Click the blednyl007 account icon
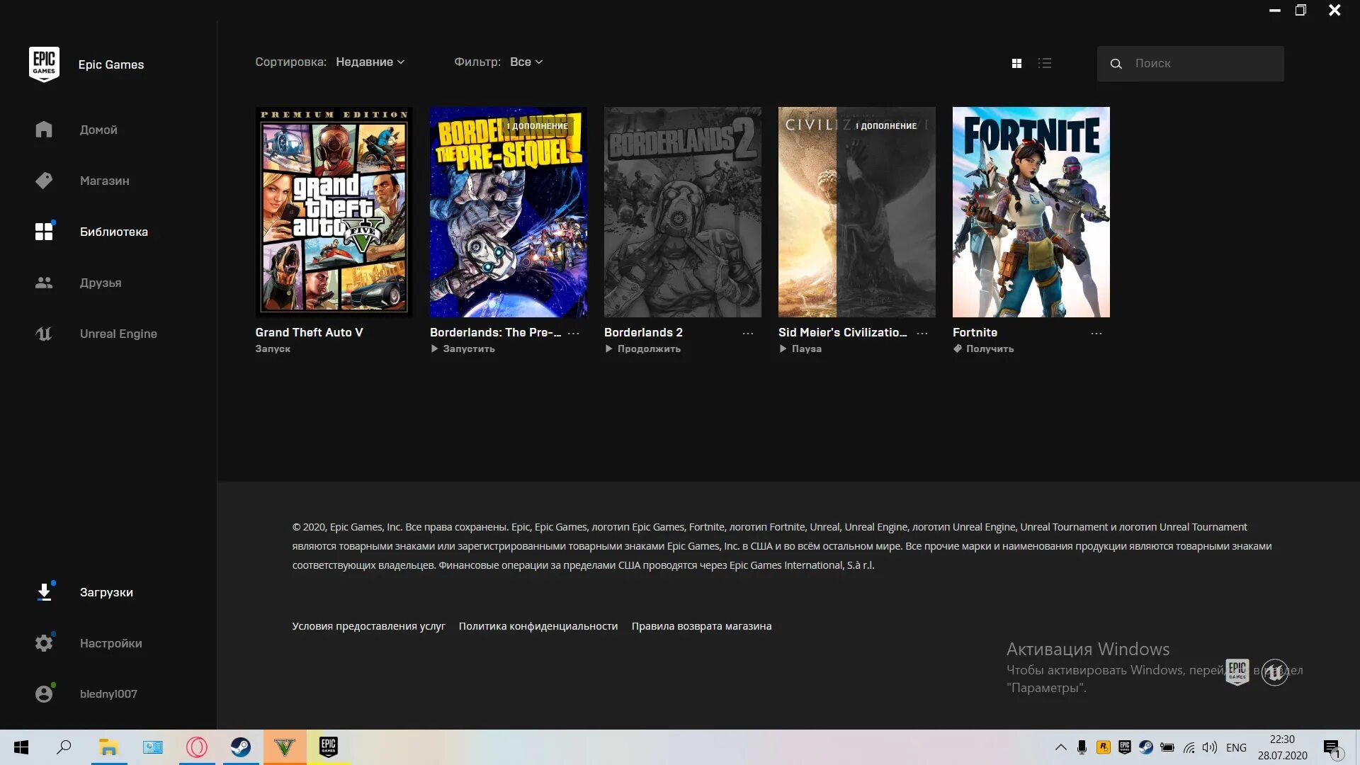The height and width of the screenshot is (765, 1360). 44,693
